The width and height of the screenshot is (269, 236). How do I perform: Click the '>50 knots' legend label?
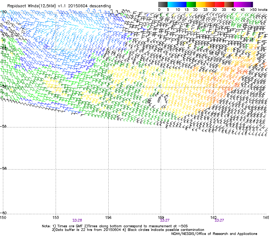(258, 10)
